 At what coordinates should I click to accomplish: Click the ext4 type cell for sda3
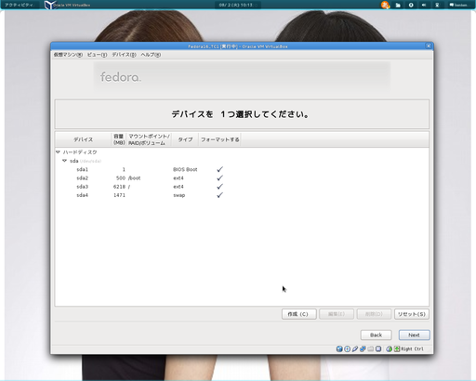point(178,187)
